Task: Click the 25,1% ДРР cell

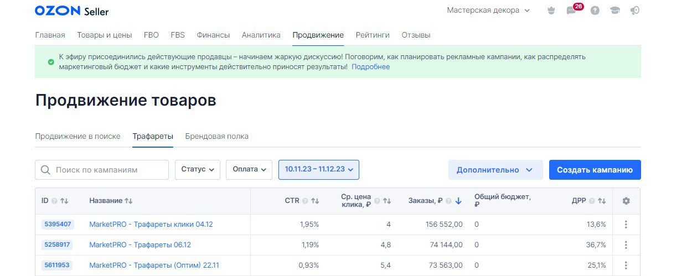Action: click(x=596, y=265)
